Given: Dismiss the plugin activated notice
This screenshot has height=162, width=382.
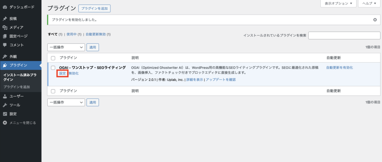Looking at the screenshot, I should (x=375, y=20).
